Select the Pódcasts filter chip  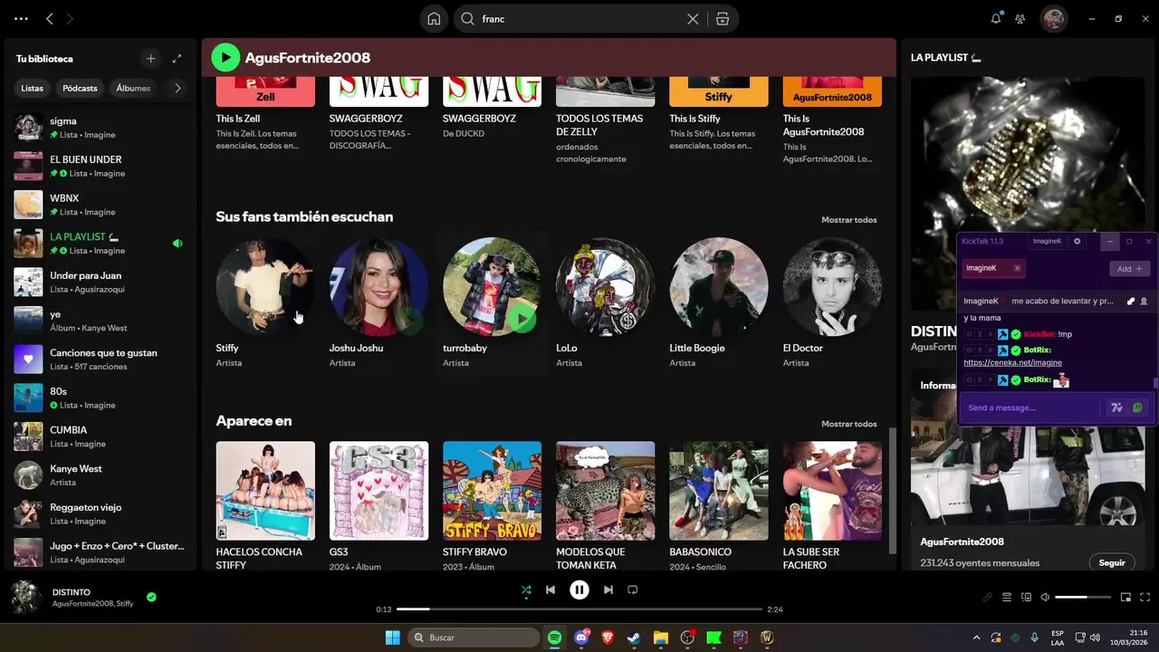[80, 88]
